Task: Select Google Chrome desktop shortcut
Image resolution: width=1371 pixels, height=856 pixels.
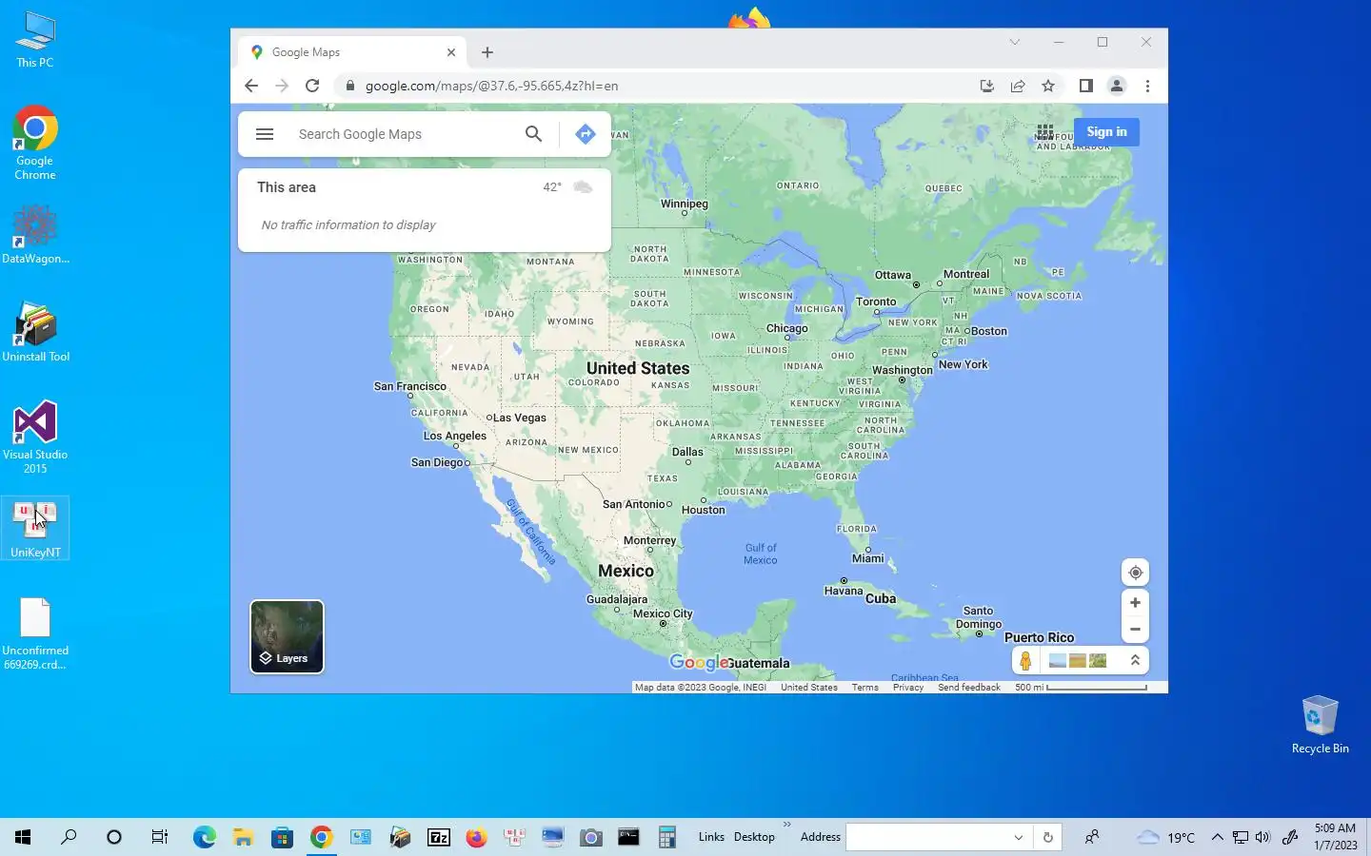Action: tap(35, 143)
